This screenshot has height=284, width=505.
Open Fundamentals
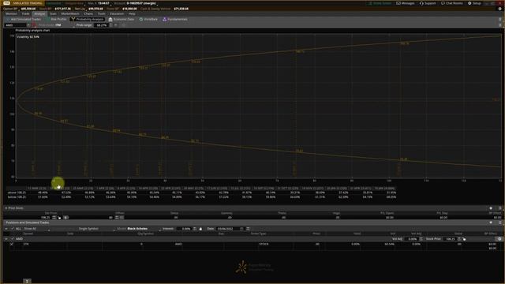[175, 19]
